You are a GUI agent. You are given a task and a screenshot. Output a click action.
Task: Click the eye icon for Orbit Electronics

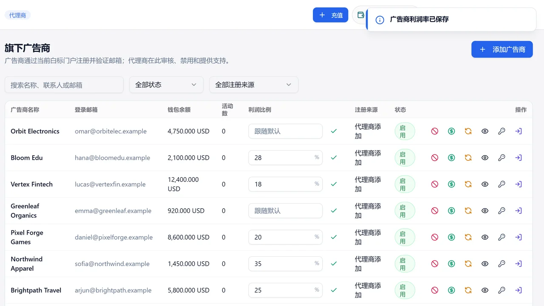click(x=485, y=131)
